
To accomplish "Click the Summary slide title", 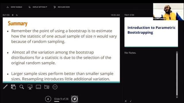I will [x=18, y=23].
